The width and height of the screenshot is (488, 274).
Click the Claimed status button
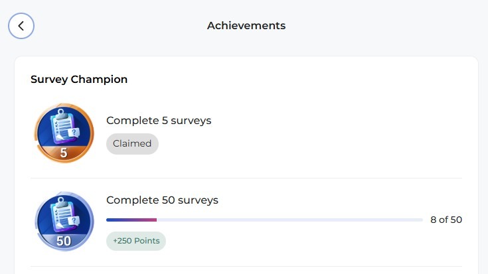[132, 144]
